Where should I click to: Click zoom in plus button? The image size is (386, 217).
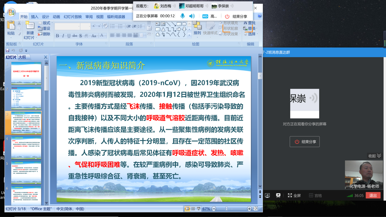pos(249,209)
